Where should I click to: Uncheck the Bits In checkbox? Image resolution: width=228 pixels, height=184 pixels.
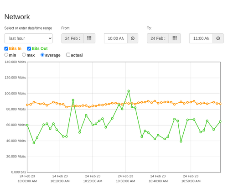(x=6, y=48)
